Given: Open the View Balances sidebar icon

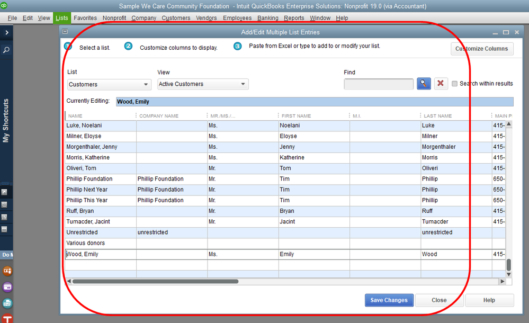Looking at the screenshot, I should pyautogui.click(x=4, y=204).
